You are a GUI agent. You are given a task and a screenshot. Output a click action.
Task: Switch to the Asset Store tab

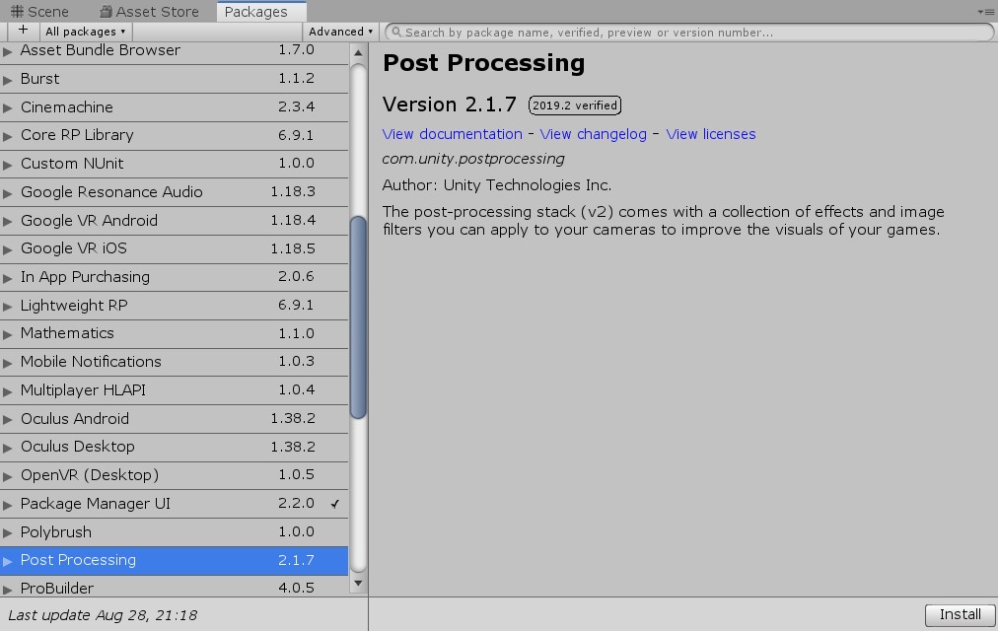point(150,12)
